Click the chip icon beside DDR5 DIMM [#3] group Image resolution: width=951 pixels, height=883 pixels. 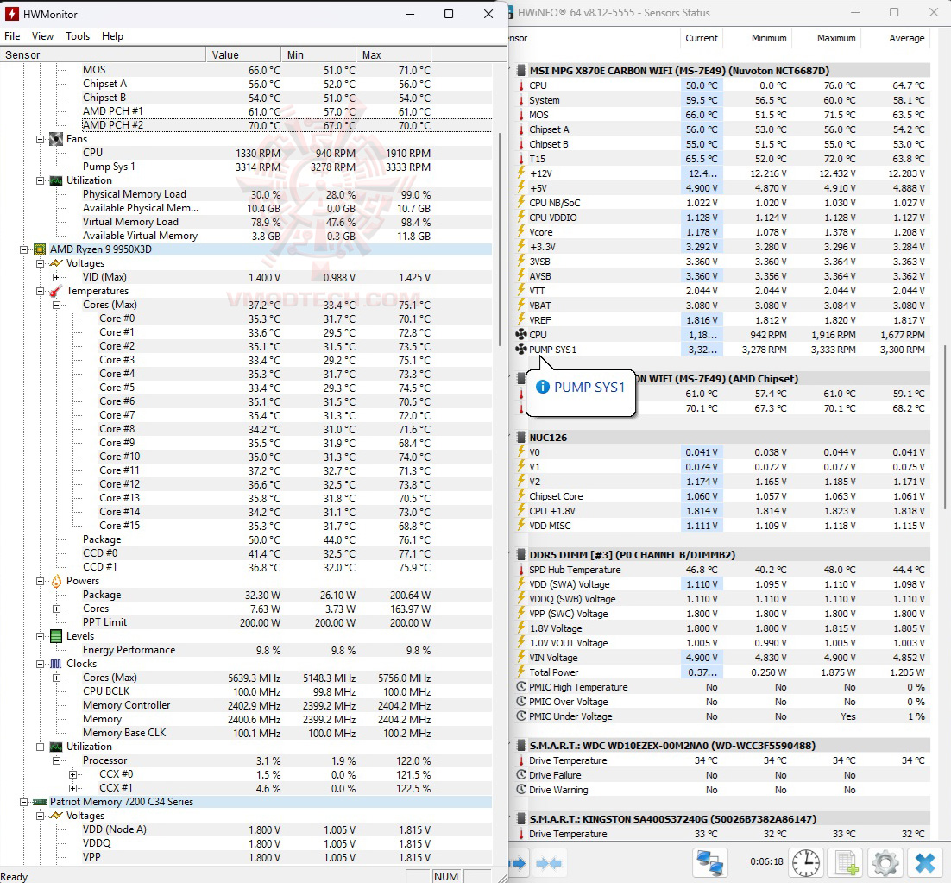[521, 555]
